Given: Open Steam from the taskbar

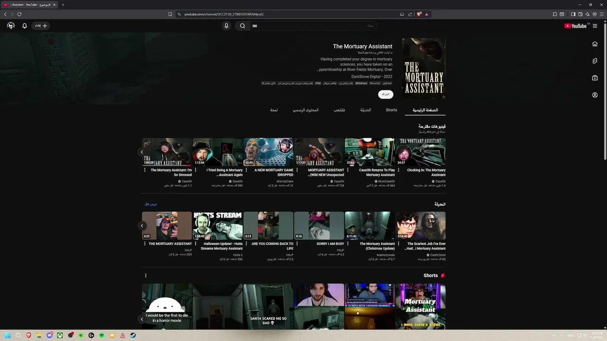Looking at the screenshot, I should tap(133, 335).
